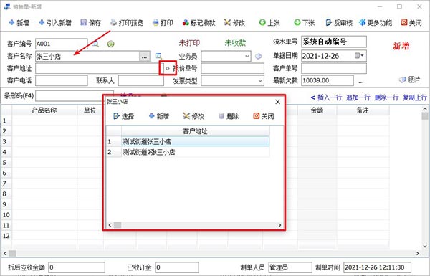Click the popup horizontal scrollbar right arrow
The height and width of the screenshot is (276, 430).
[279, 225]
